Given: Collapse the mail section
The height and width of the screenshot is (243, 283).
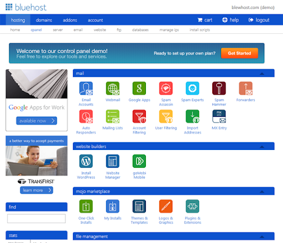Looking at the screenshot, I should point(262,74).
